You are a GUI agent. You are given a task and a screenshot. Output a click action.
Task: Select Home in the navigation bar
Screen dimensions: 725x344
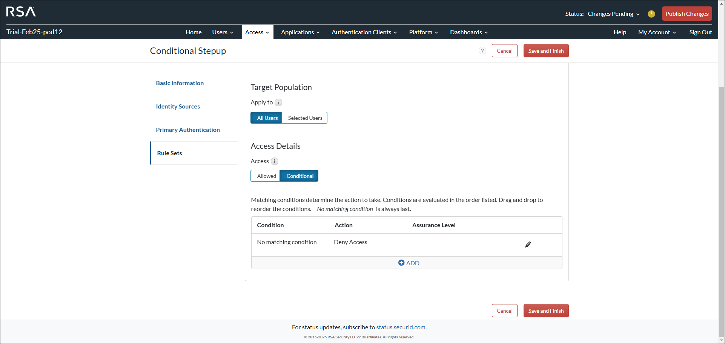pyautogui.click(x=193, y=32)
